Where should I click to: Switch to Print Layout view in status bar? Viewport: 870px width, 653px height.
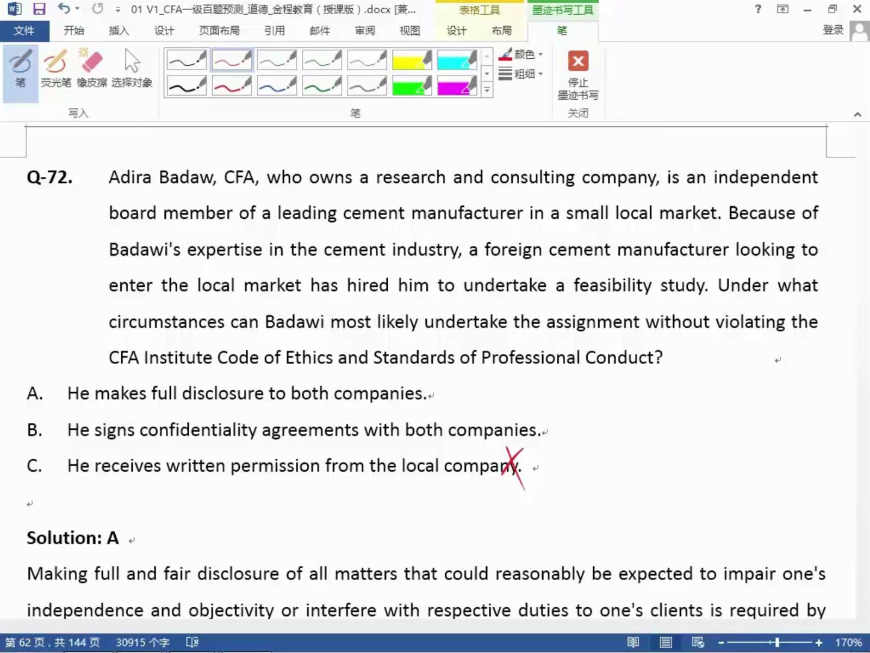666,643
